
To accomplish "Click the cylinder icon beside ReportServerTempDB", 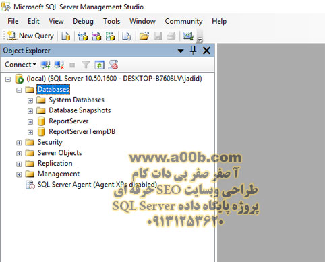I will pos(41,132).
